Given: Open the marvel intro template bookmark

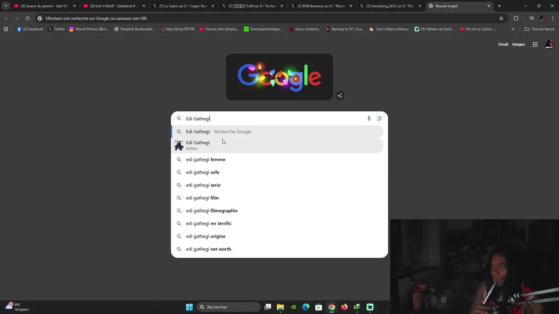Looking at the screenshot, I should (219, 29).
